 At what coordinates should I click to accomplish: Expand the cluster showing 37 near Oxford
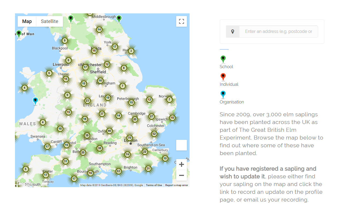click(x=102, y=114)
